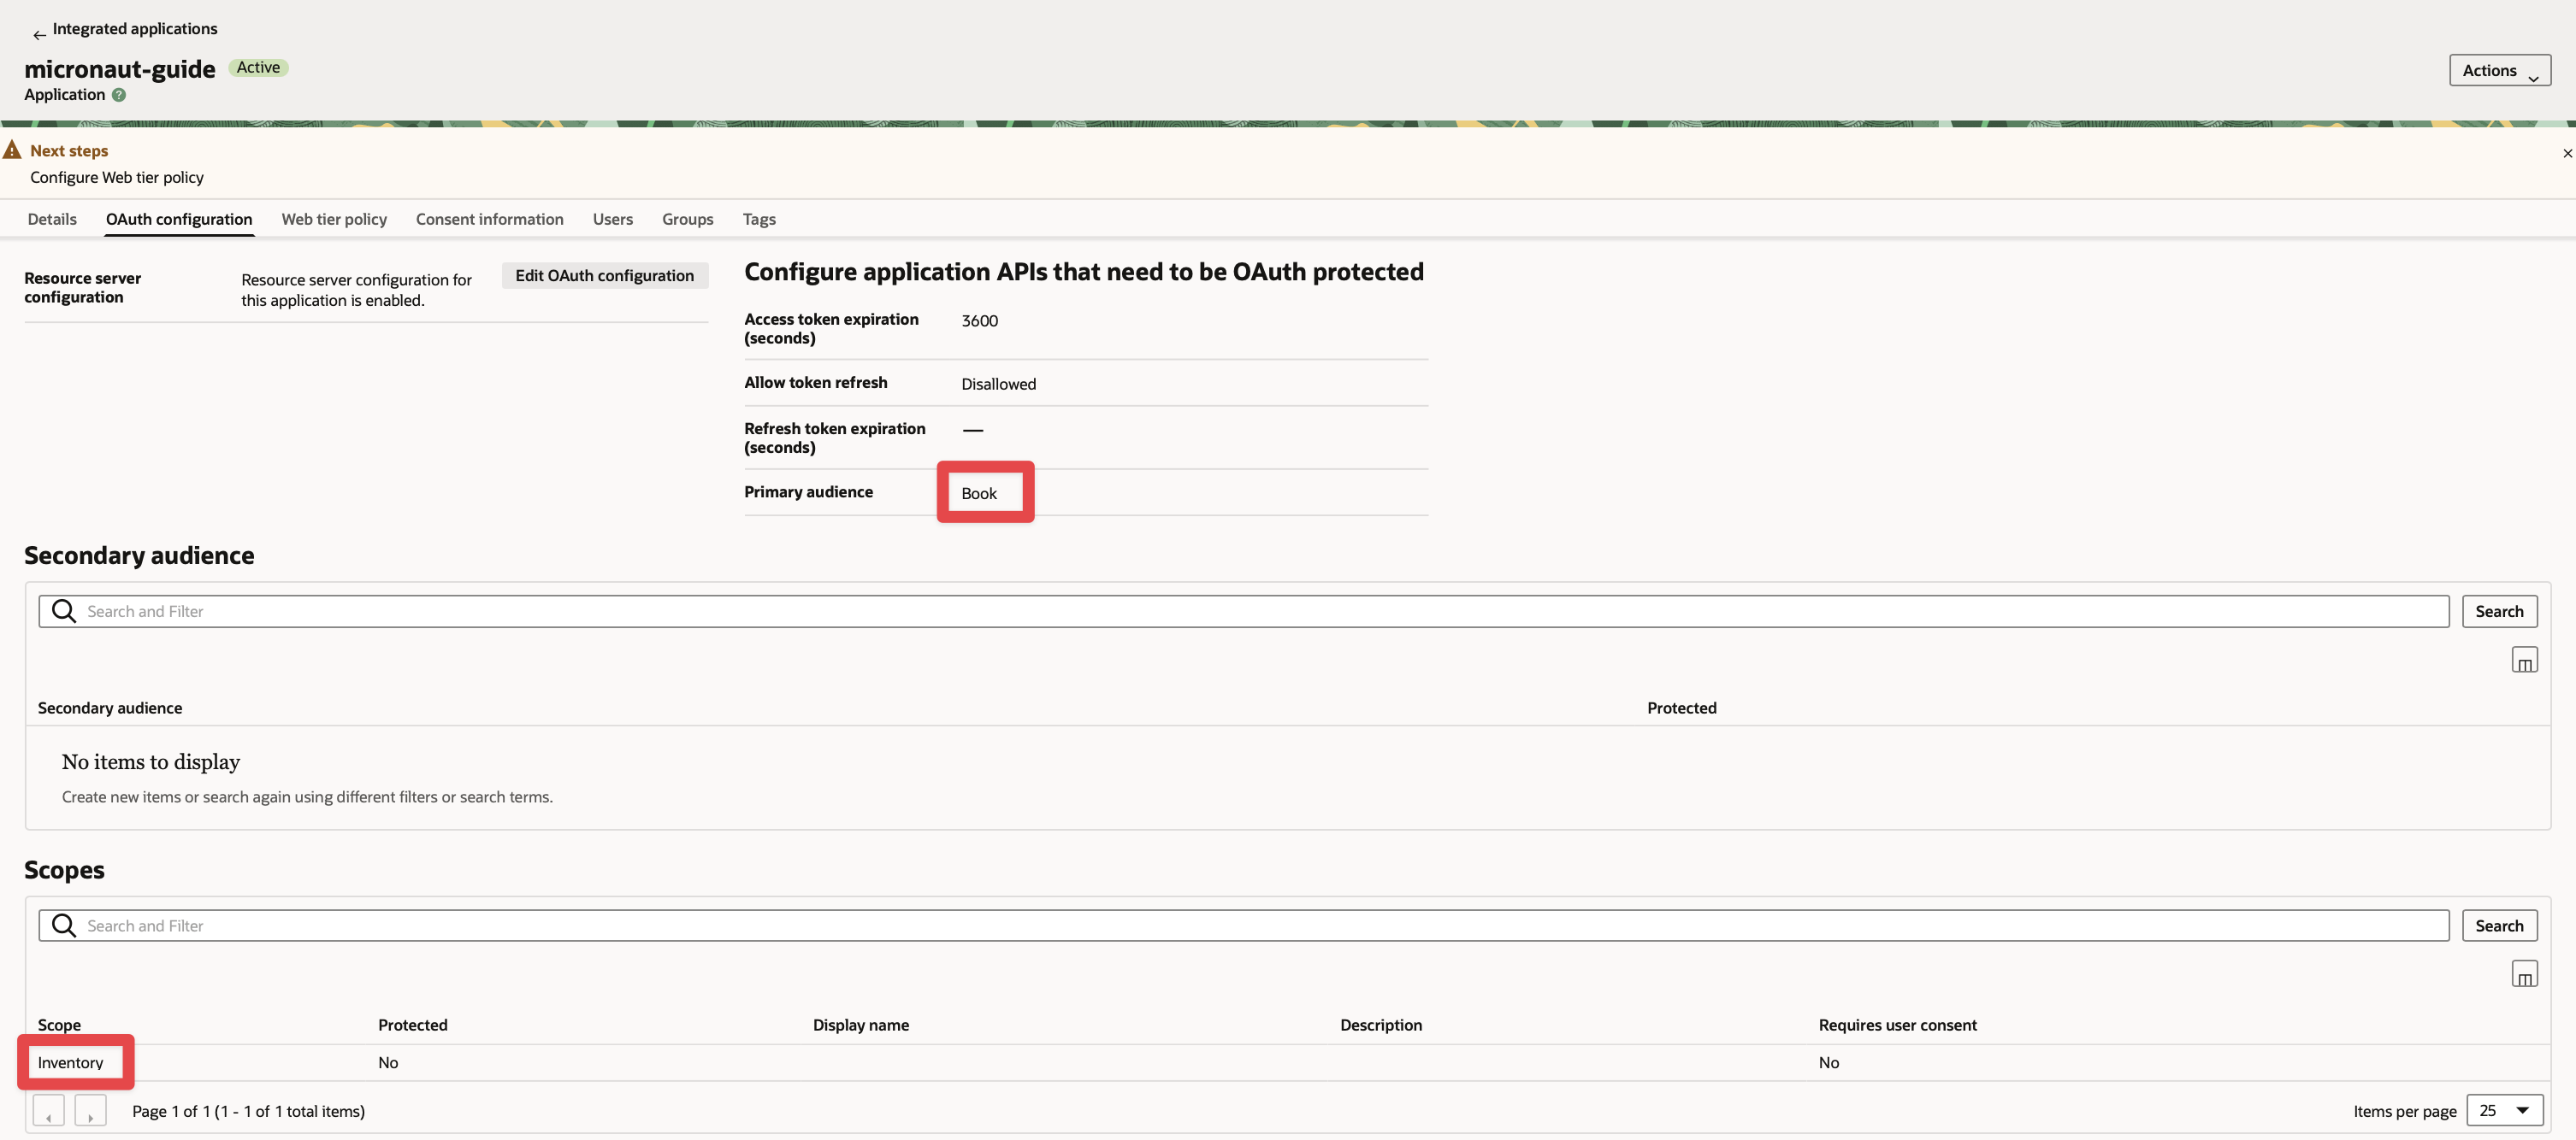
Task: Click Edit OAuth configuration button
Action: click(604, 276)
